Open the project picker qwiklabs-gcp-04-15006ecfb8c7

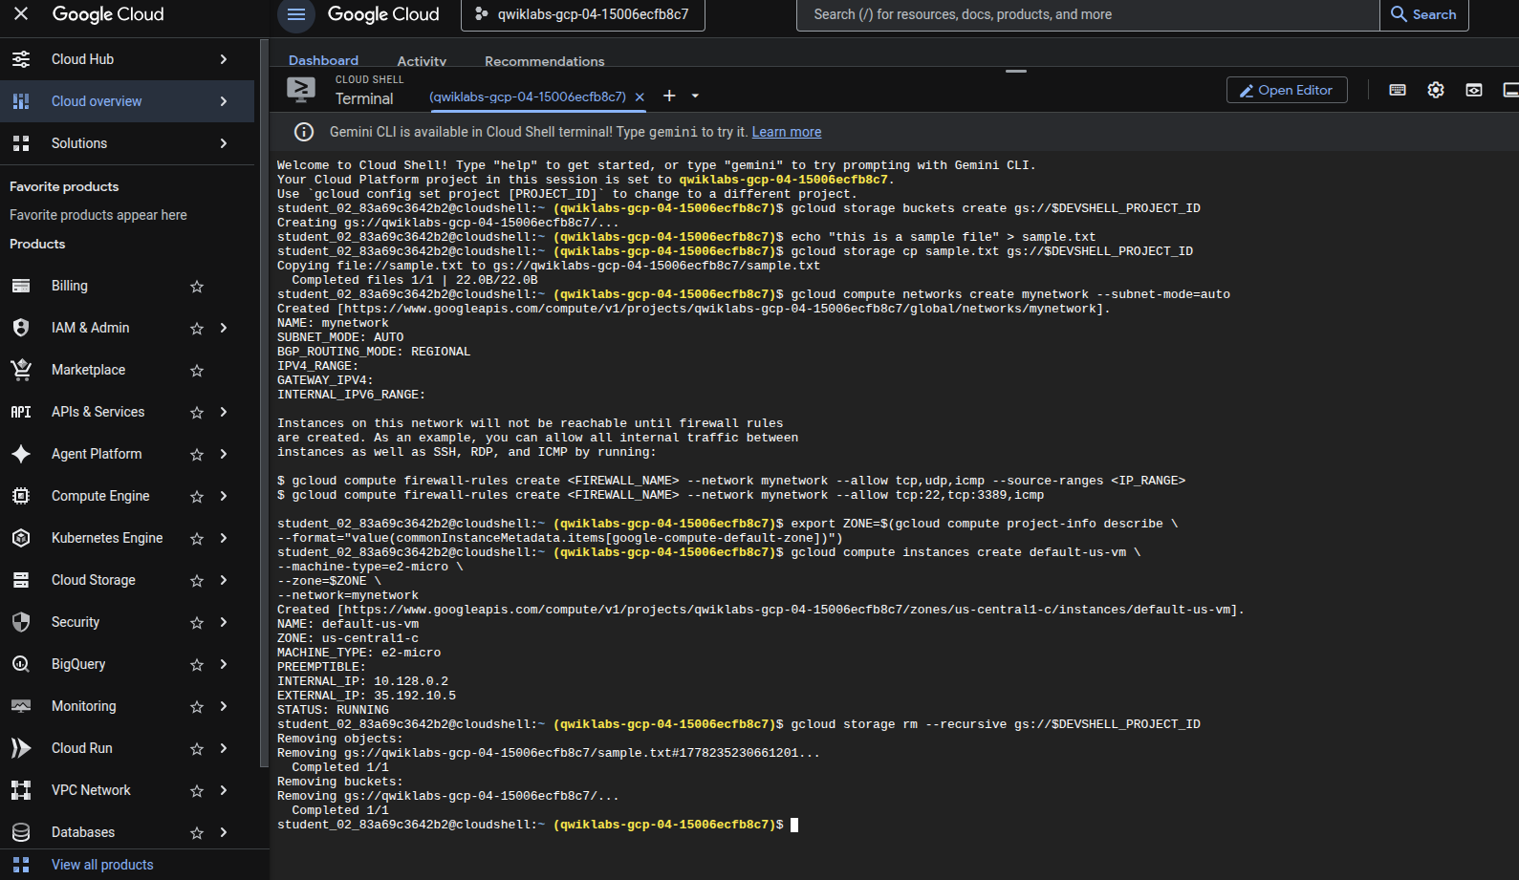[583, 14]
